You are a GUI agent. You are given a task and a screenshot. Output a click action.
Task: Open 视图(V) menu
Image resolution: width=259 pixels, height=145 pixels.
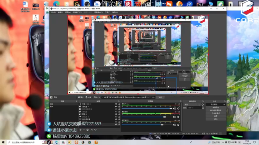click(68, 12)
